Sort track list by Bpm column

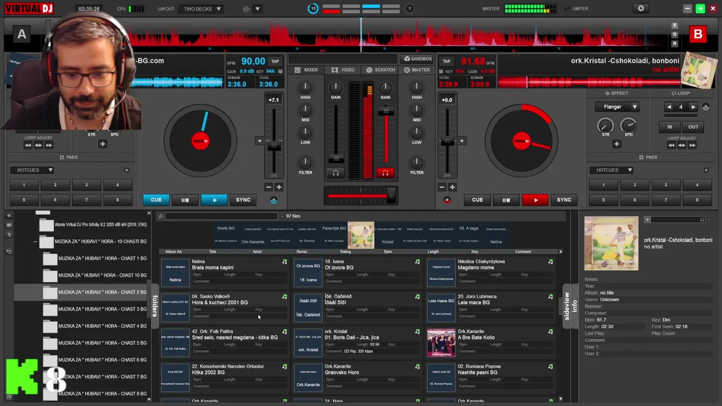click(x=388, y=251)
